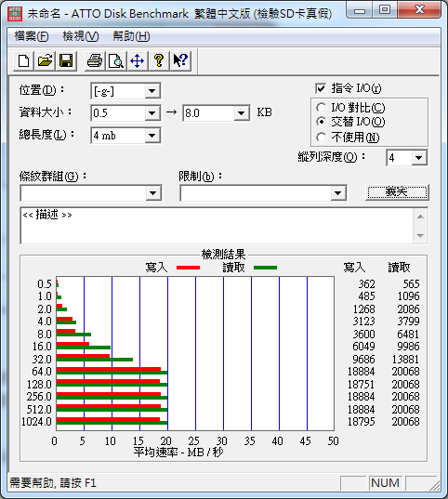Save results with the floppy disk icon
The height and width of the screenshot is (499, 448).
[x=66, y=60]
